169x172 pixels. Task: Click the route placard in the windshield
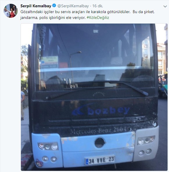[50, 62]
